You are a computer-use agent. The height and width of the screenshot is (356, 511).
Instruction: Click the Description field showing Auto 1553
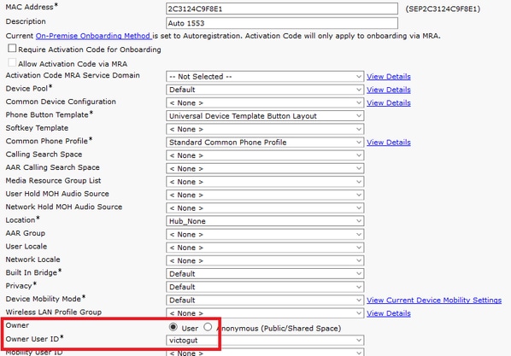tap(282, 23)
